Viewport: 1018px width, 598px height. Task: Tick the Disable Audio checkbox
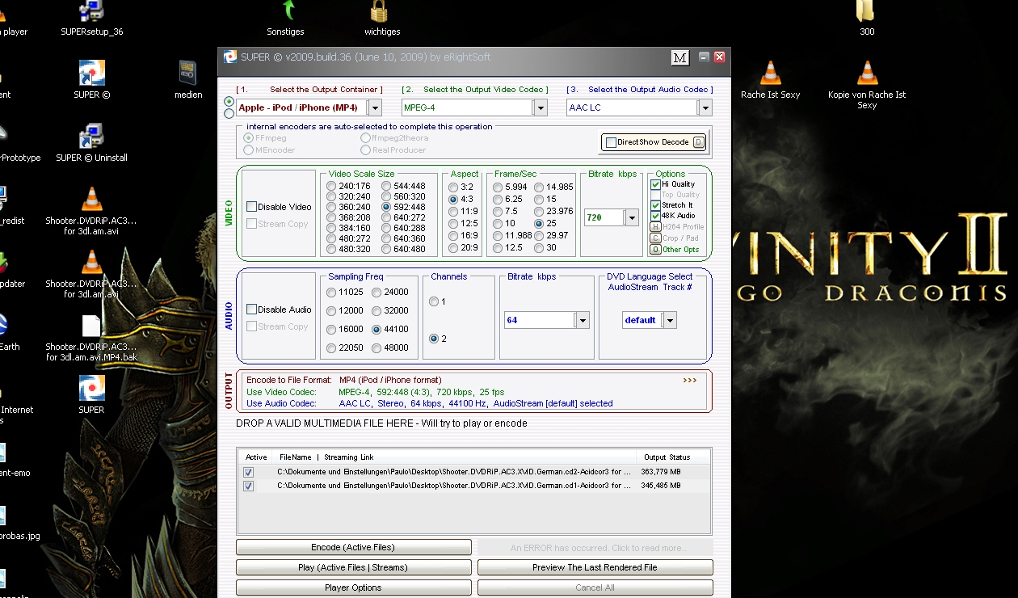pyautogui.click(x=251, y=310)
